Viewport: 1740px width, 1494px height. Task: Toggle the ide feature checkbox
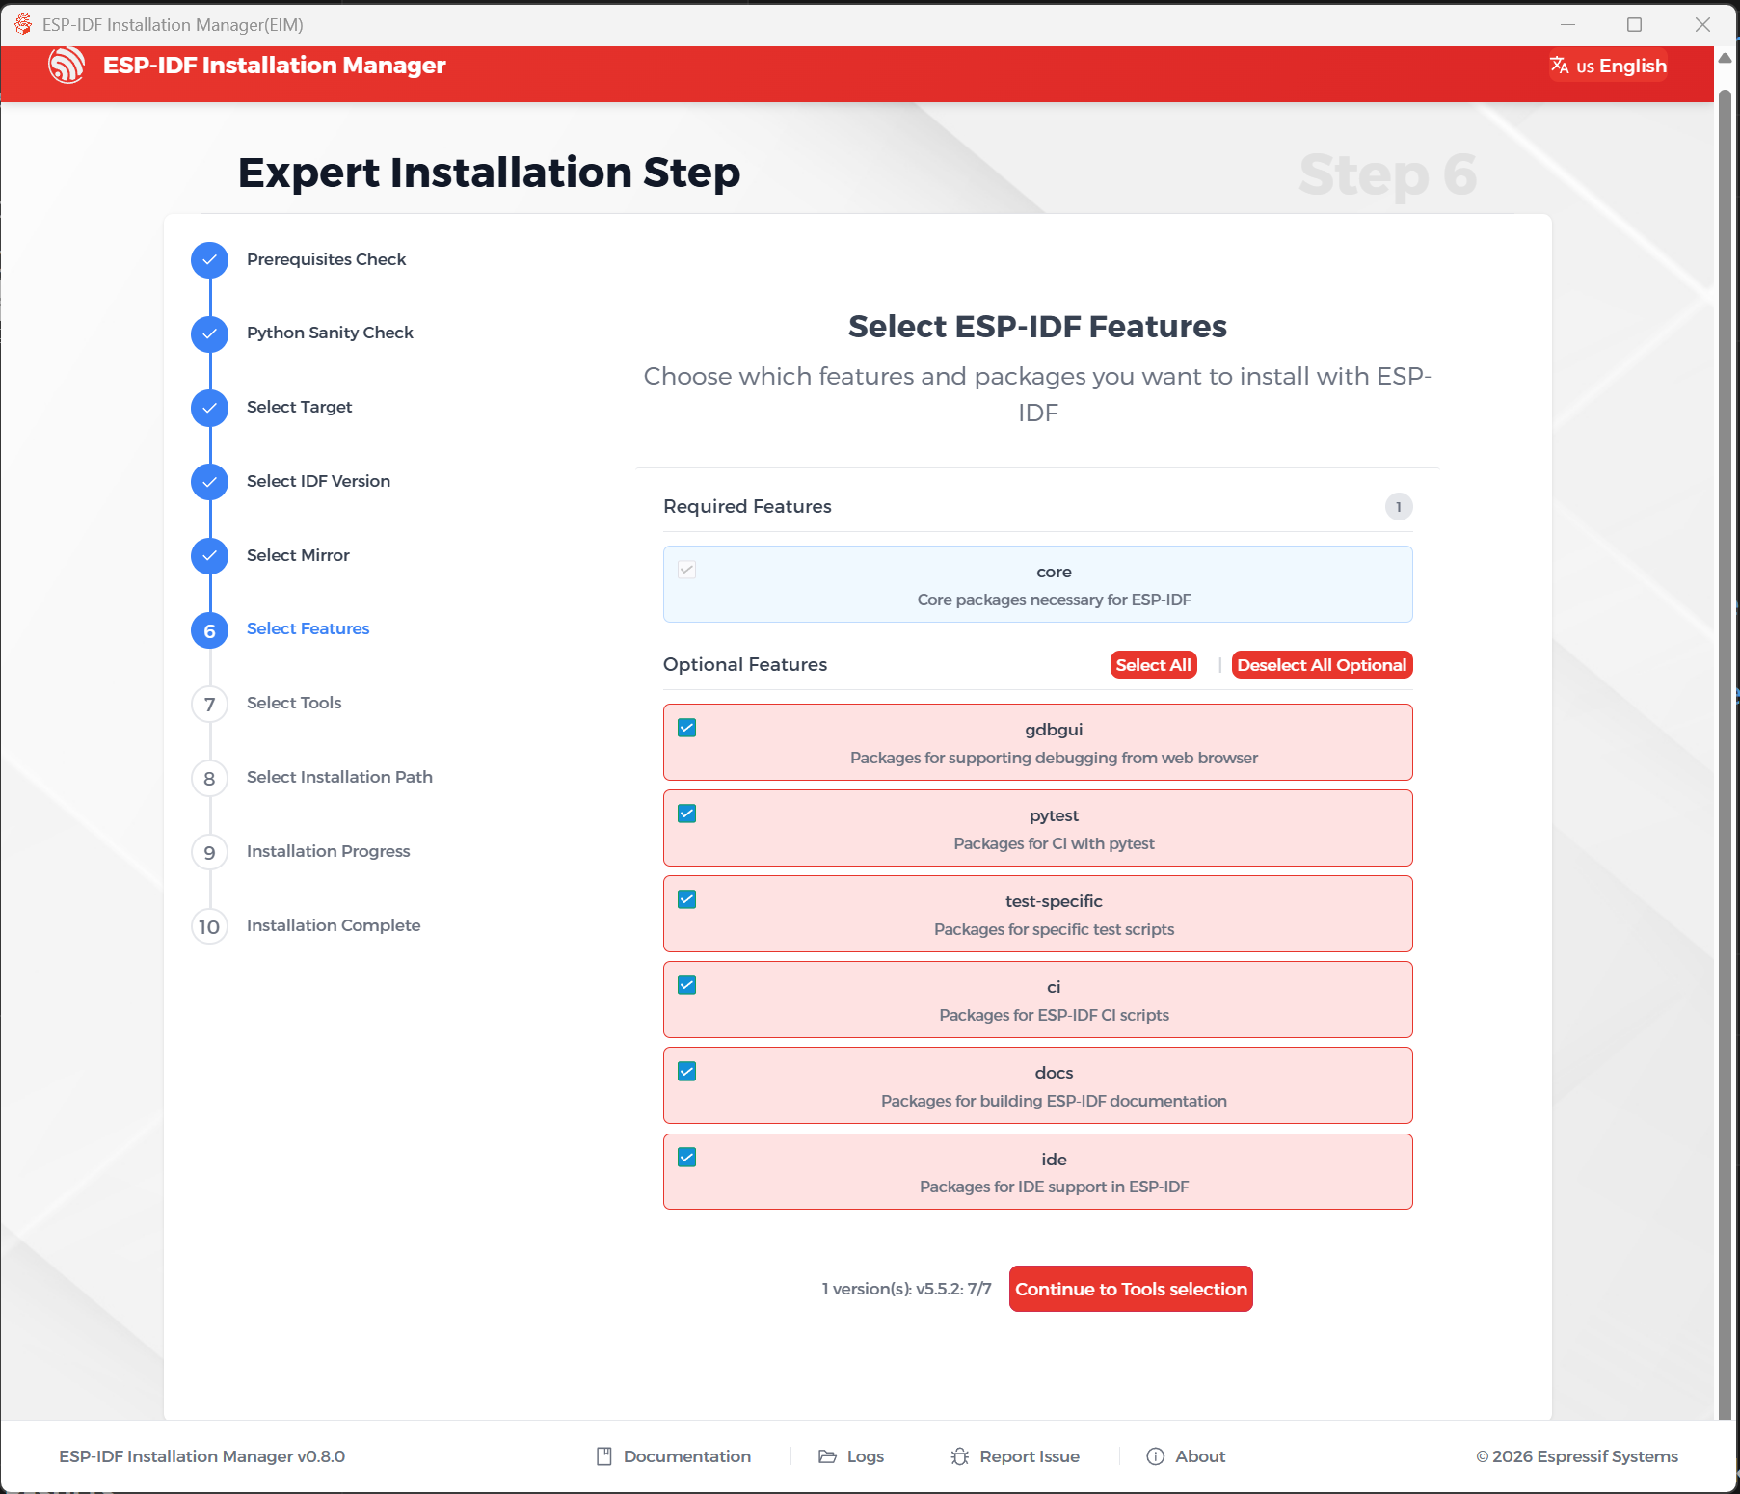click(x=686, y=1158)
